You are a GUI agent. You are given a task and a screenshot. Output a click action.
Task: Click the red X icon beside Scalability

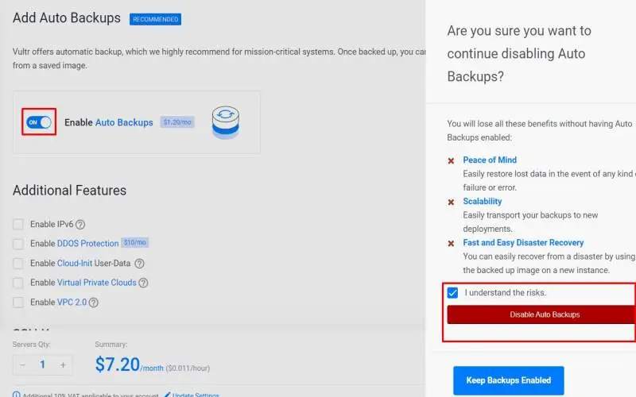point(452,202)
